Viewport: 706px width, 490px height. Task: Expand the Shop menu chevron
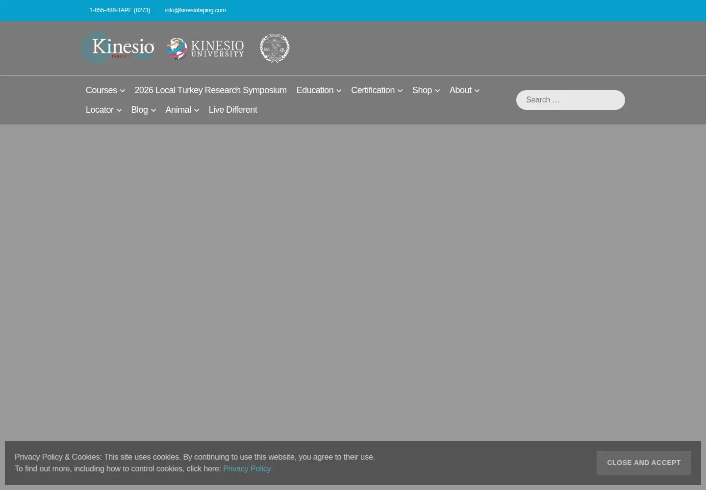[x=437, y=91]
